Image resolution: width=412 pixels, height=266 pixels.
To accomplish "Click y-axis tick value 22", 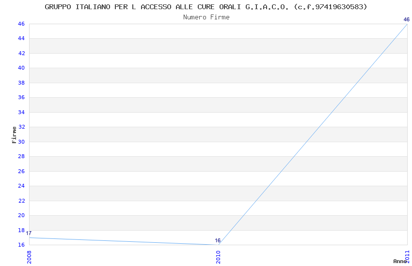I will coord(21,201).
